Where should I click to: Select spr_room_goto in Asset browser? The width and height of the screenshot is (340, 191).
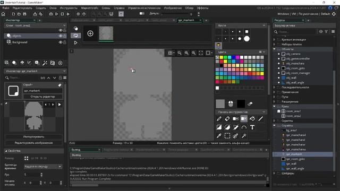coord(295,159)
